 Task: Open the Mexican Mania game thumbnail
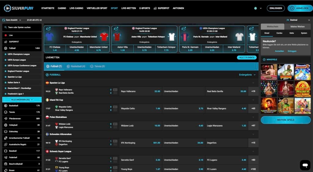pos(303,89)
